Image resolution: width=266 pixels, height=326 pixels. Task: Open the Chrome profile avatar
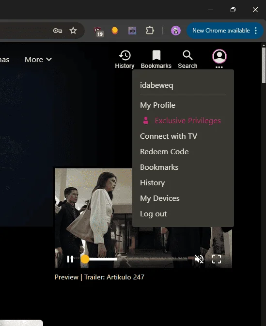point(176,31)
